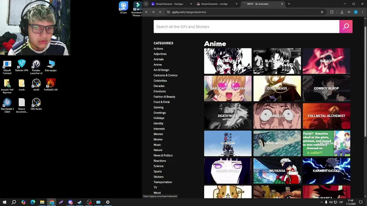Bookmark this page with the star icon
367x206 pixels.
[x=322, y=12]
